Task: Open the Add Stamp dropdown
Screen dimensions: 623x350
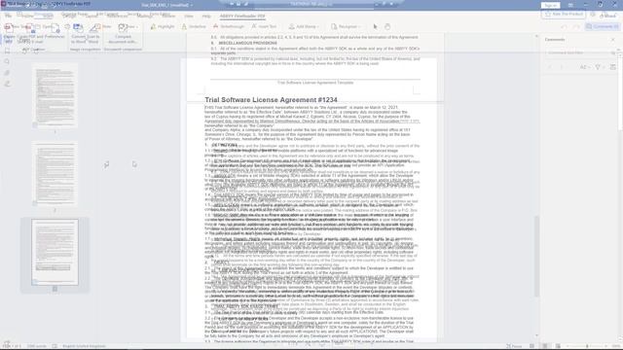Action: point(304,26)
